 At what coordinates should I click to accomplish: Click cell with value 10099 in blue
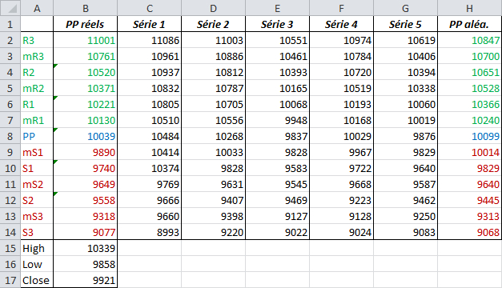(470, 136)
